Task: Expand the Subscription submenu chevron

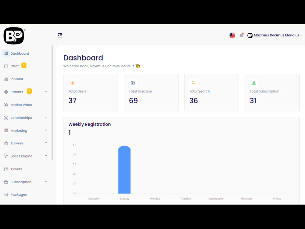Action: pos(46,181)
